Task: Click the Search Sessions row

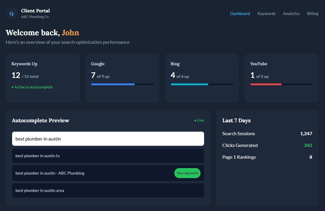Action: [267, 134]
